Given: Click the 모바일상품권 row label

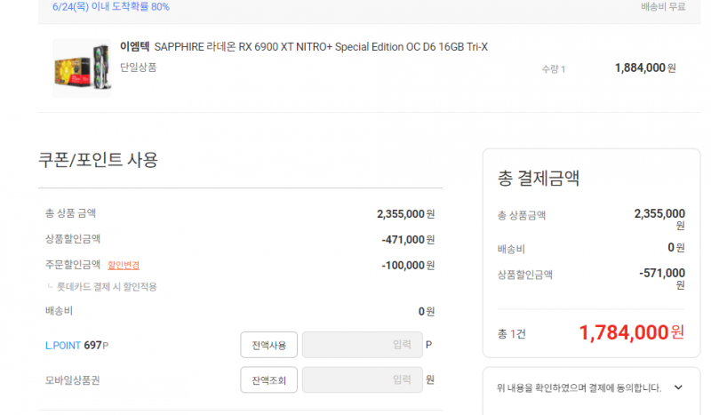Looking at the screenshot, I should tap(73, 380).
